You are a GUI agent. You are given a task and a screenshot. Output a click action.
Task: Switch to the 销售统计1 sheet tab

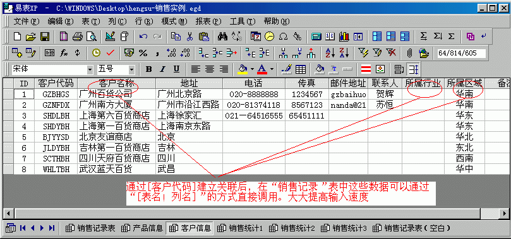[241, 228]
